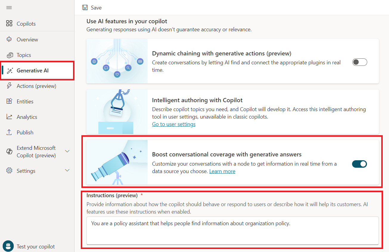Expand the Settings section chevron

click(67, 171)
